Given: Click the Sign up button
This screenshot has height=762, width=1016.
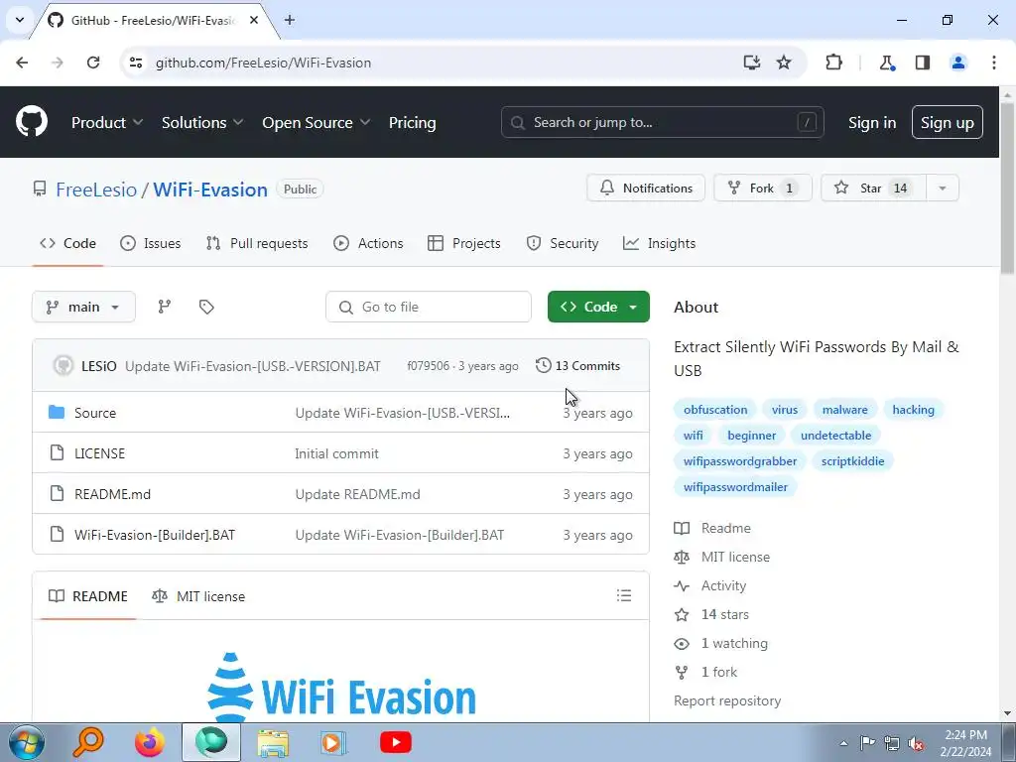Looking at the screenshot, I should (x=947, y=122).
